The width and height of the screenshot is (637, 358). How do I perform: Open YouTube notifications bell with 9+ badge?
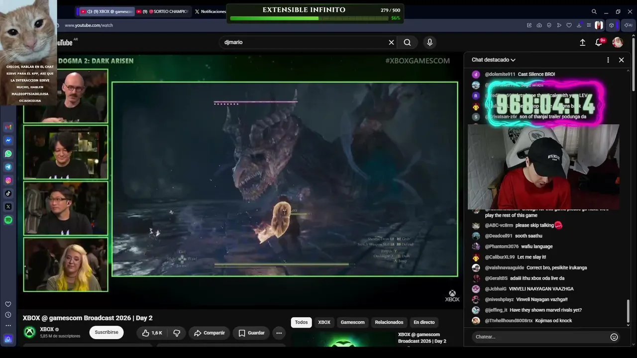(599, 42)
